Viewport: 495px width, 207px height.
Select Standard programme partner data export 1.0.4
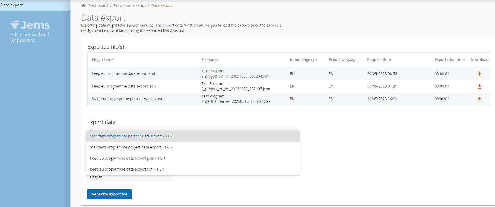pyautogui.click(x=132, y=136)
